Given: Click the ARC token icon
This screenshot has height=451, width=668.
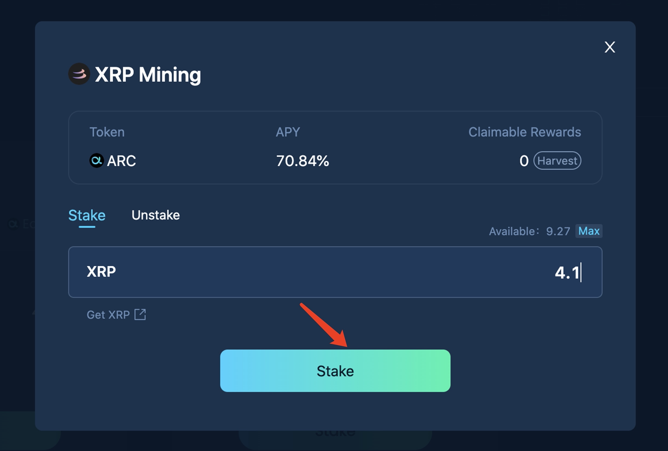Looking at the screenshot, I should (x=96, y=160).
